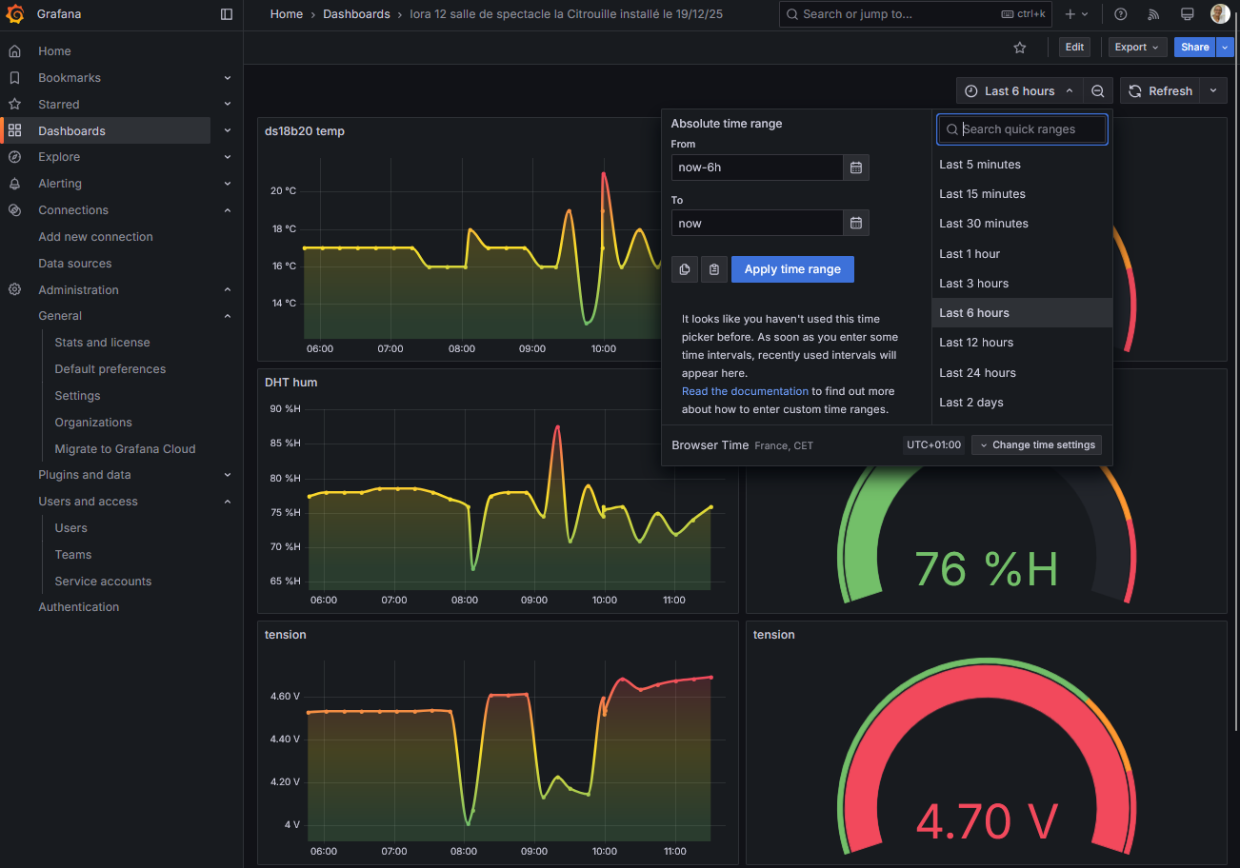Viewport: 1240px width, 868px height.
Task: Open the Export dropdown
Action: [1137, 48]
